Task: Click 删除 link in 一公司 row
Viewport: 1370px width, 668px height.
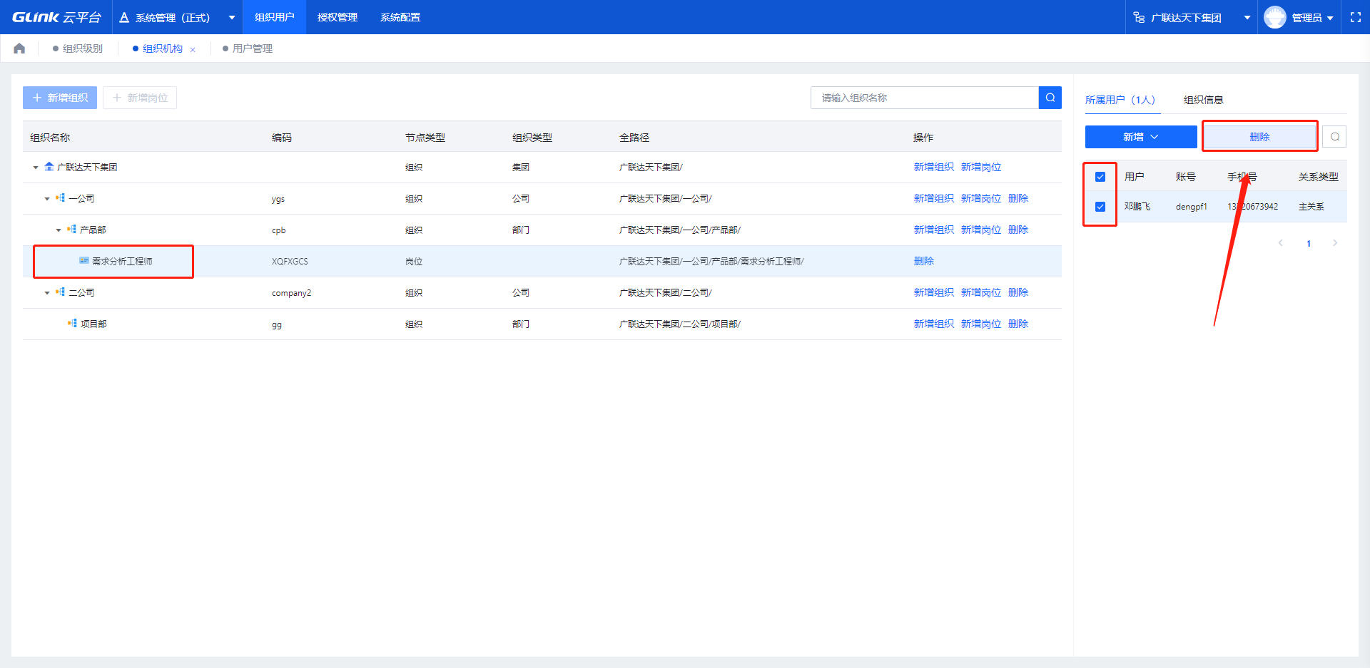Action: click(x=1018, y=198)
